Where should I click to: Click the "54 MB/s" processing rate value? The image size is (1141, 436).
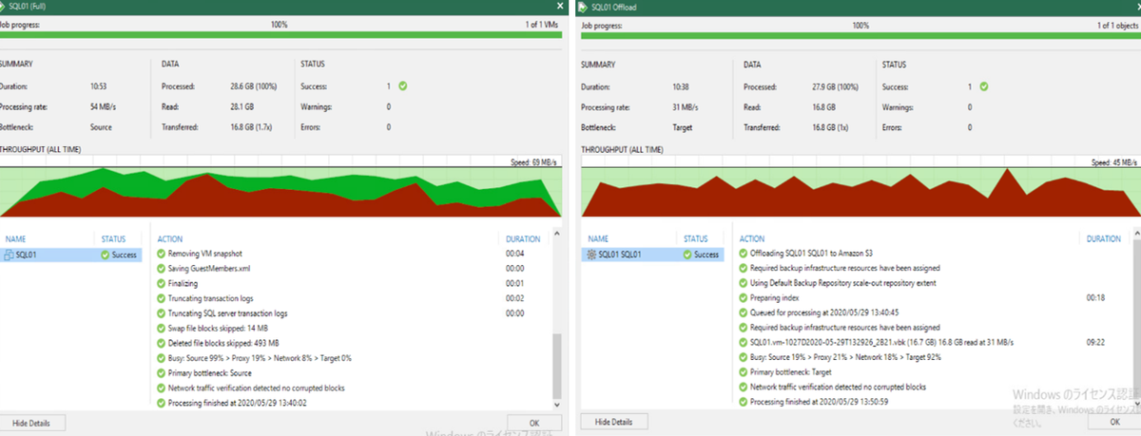point(103,106)
